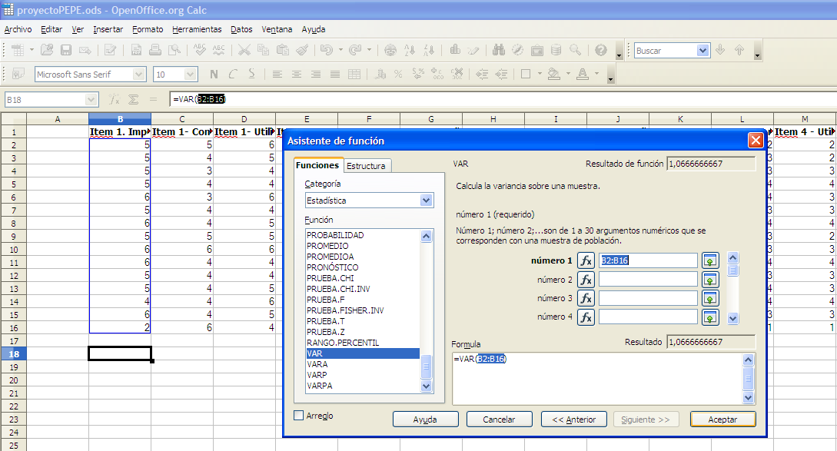Open the Formato menu
Viewport: 837px width, 451px height.
click(148, 29)
